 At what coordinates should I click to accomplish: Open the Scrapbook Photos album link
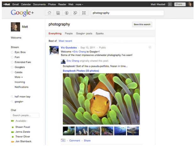(x=81, y=71)
